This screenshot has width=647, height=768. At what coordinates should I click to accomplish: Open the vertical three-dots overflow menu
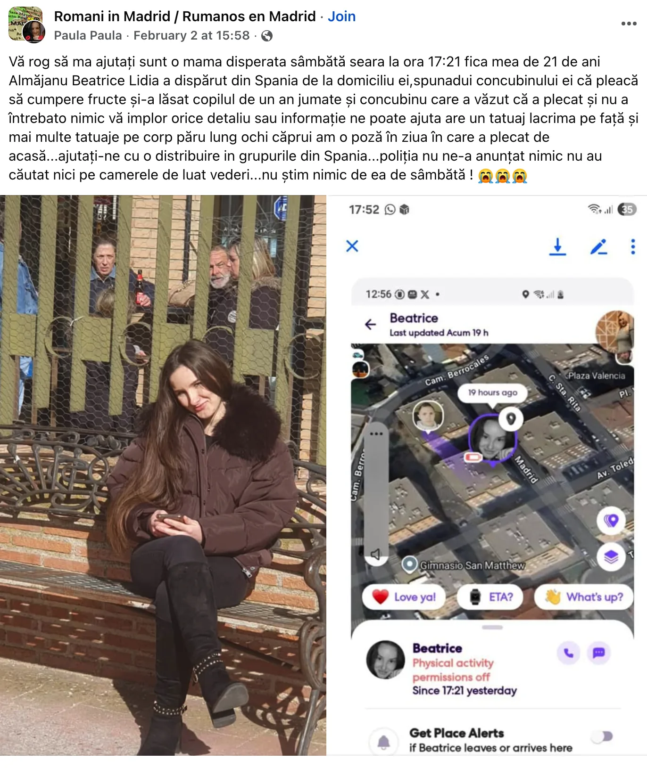point(633,246)
